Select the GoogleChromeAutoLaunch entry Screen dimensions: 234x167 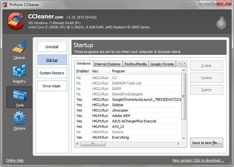128,100
